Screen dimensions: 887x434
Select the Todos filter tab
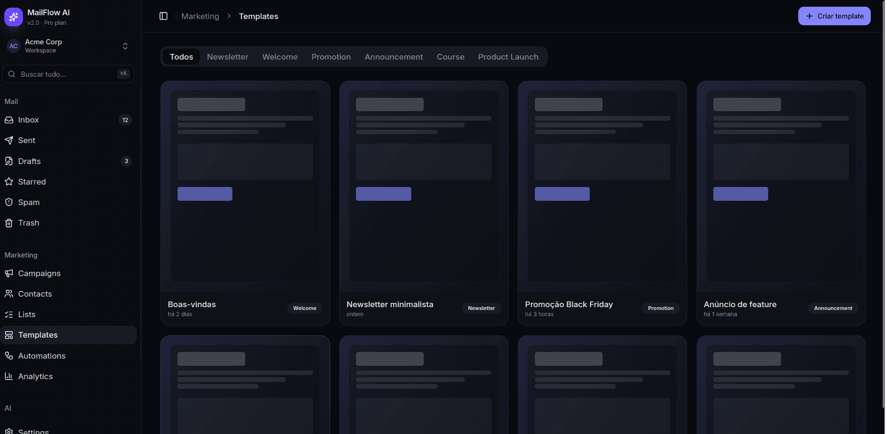[x=181, y=57]
